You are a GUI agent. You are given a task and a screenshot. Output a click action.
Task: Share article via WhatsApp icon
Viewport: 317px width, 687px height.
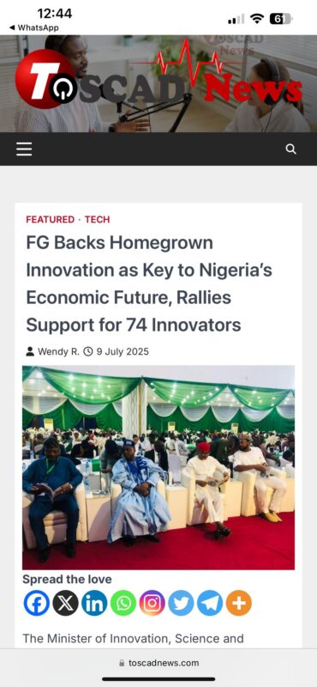click(123, 603)
